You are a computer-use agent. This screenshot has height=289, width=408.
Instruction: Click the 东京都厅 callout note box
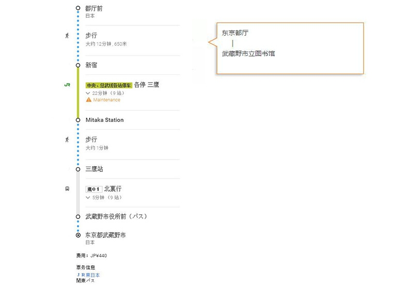(290, 49)
